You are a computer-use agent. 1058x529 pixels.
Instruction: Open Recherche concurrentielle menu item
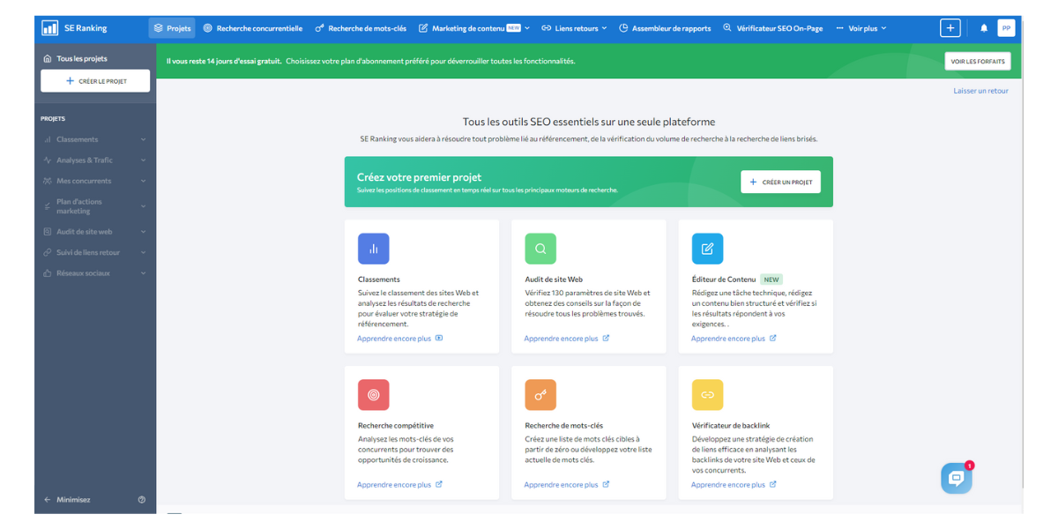[252, 28]
